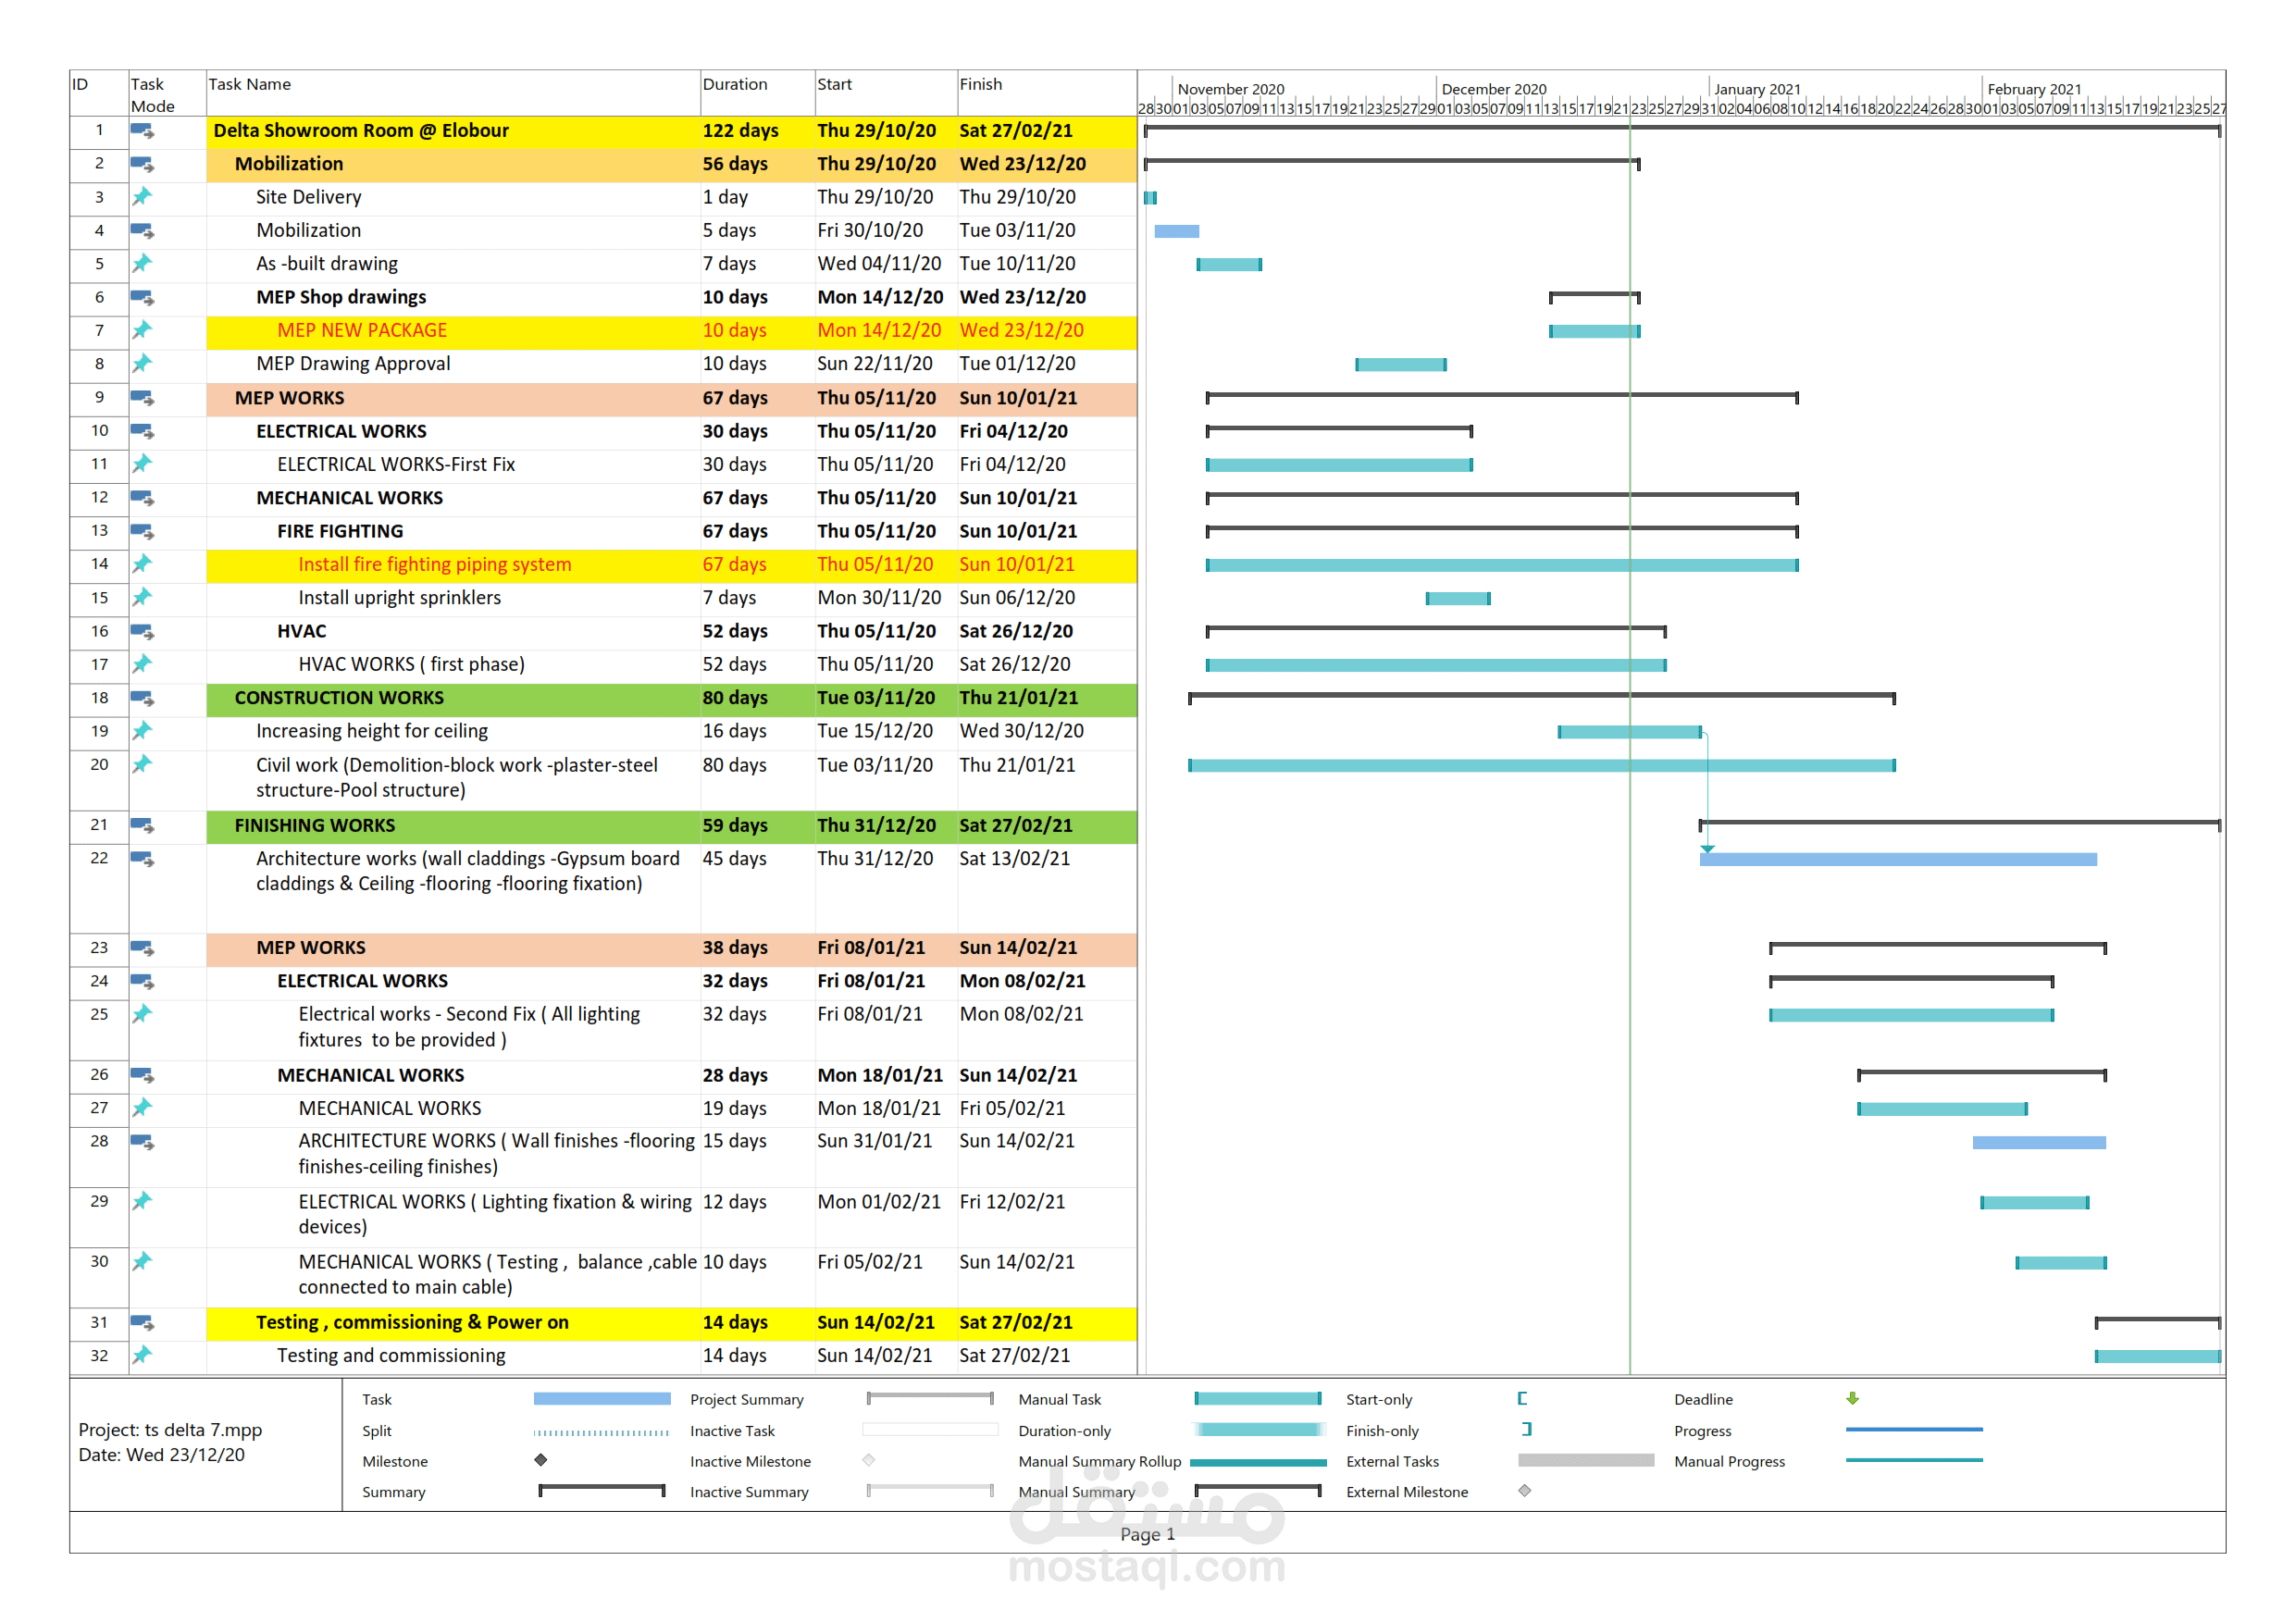Viewport: 2296px width, 1623px height.
Task: Select the 'Install upright sprinklers' task name
Action: click(x=399, y=598)
